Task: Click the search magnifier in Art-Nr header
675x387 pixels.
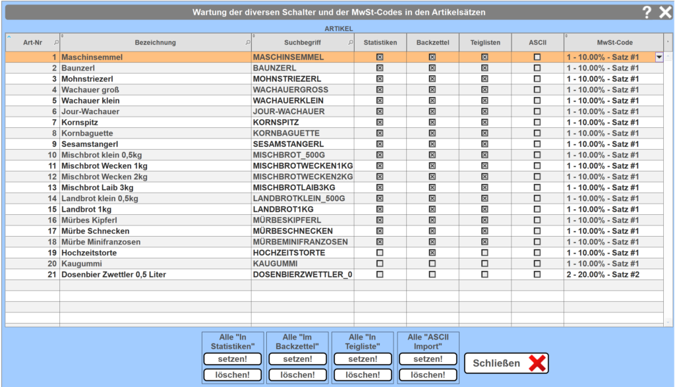Action: click(55, 43)
